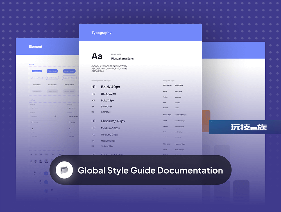Image resolution: width=281 pixels, height=212 pixels.
Task: Click the '0123456789' digits sample line
Action: 98,71
